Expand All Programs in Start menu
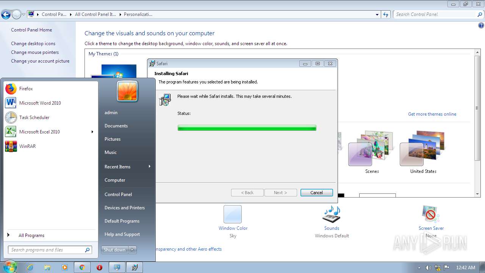 (x=50, y=235)
